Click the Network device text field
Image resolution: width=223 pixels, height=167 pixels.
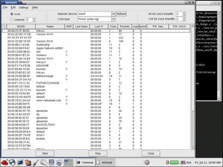pos(94,14)
